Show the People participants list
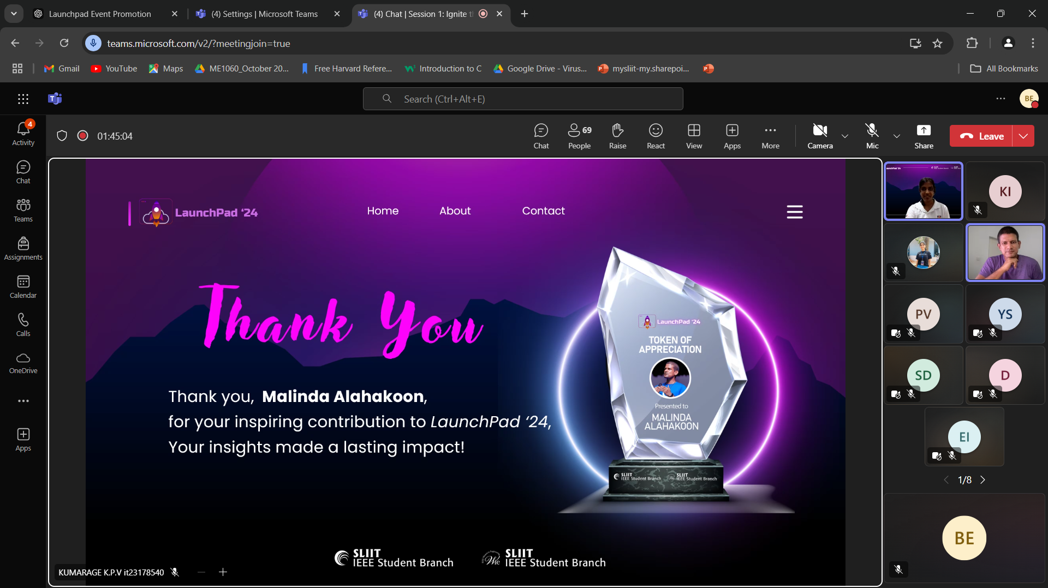The height and width of the screenshot is (588, 1048). 579,136
